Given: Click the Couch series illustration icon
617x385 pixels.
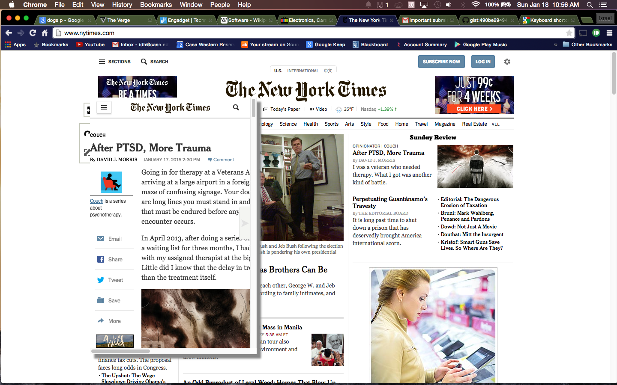Looking at the screenshot, I should coord(111,182).
